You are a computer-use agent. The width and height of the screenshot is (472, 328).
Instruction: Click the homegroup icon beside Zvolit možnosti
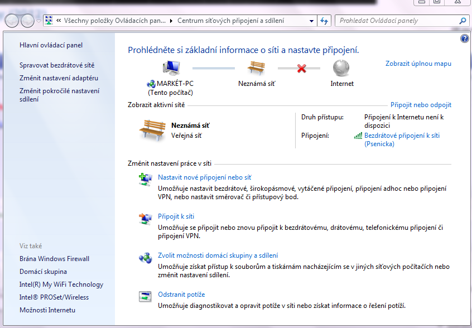click(146, 258)
